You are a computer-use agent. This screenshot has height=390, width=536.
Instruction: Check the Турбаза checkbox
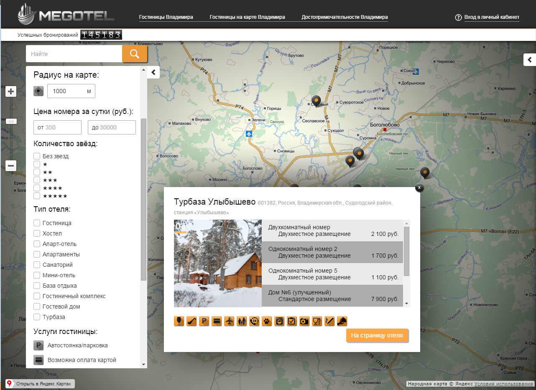pos(37,317)
